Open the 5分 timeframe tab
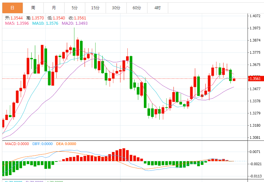Image resolution: width=264 pixels, height=182 pixels. (75, 8)
